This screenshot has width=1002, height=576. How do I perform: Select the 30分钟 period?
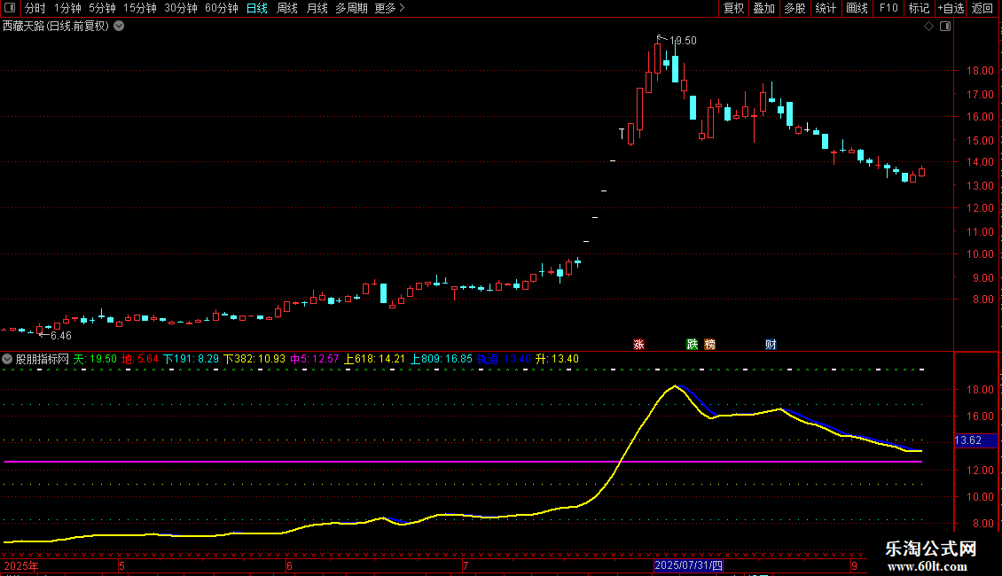click(x=180, y=8)
